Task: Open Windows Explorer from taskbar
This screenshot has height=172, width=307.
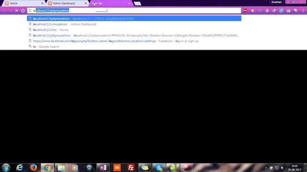Action: click(61, 168)
